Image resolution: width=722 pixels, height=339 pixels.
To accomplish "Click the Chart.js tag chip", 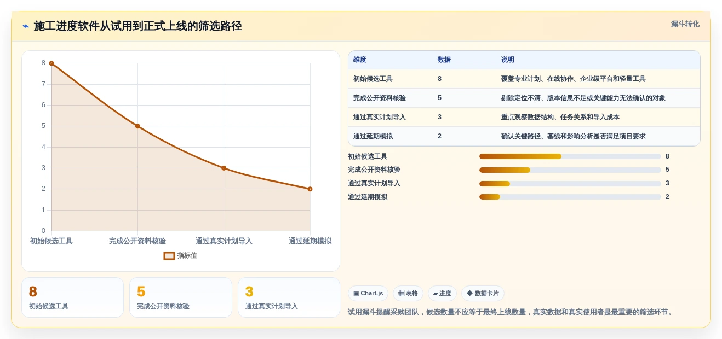I will pos(368,294).
